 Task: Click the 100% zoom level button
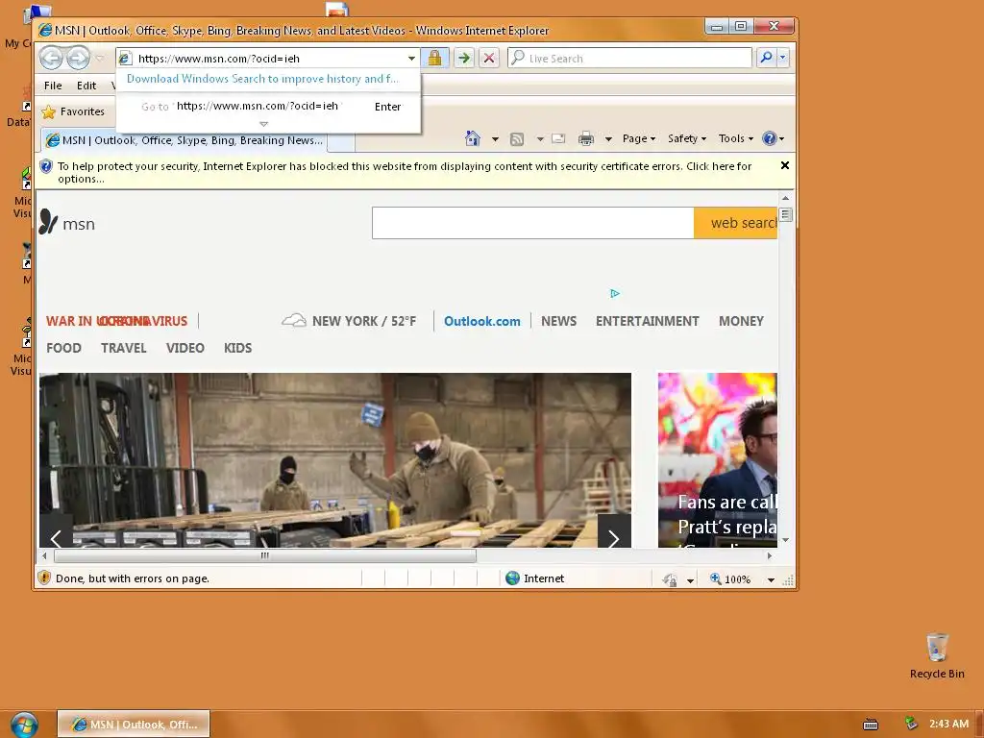[x=731, y=578]
